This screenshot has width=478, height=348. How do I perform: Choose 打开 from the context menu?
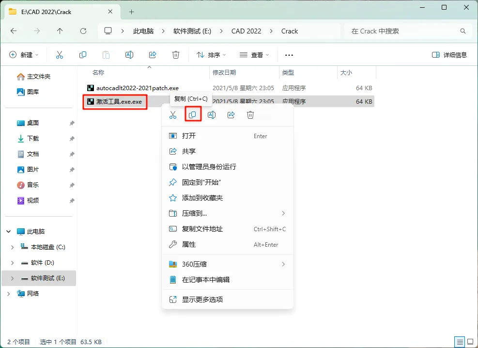(x=228, y=136)
